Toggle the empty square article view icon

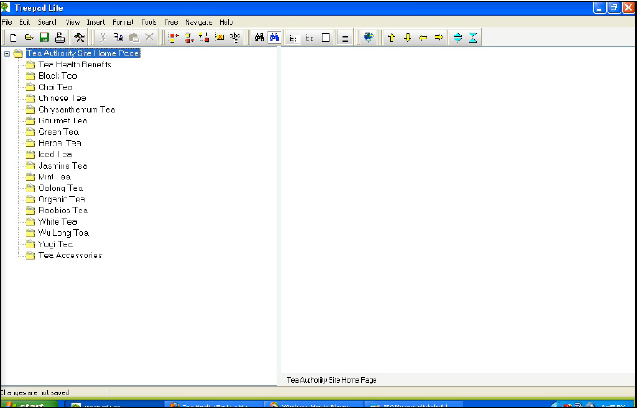(x=326, y=38)
